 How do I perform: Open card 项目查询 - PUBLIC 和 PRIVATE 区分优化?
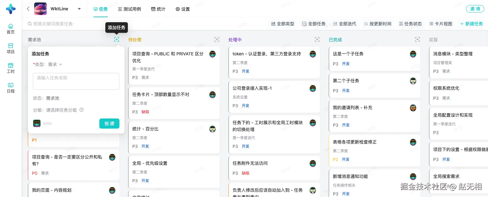tap(174, 66)
